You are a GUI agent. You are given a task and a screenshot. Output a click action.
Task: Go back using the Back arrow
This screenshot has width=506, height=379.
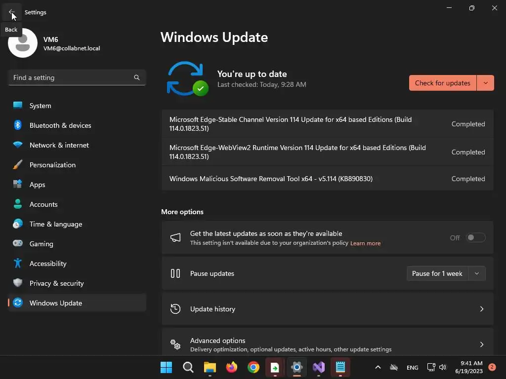11,12
